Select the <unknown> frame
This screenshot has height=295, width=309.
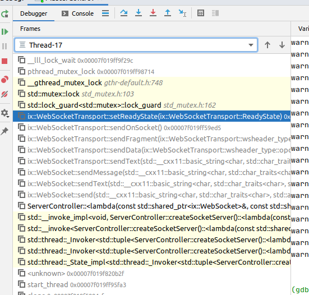coord(152,274)
